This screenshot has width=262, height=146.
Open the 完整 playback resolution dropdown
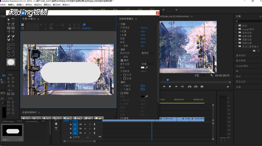pyautogui.click(x=201, y=75)
